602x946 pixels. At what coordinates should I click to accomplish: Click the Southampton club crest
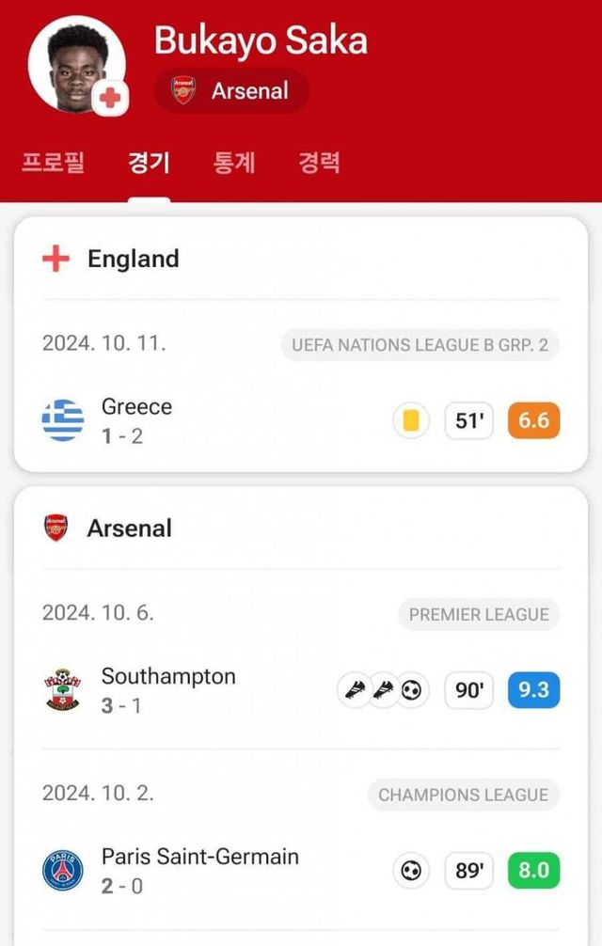[x=63, y=690]
